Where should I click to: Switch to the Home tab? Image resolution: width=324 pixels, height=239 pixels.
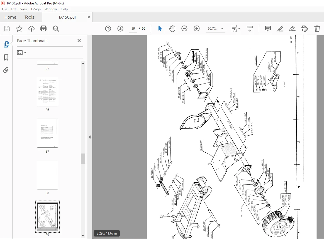[x=10, y=17]
